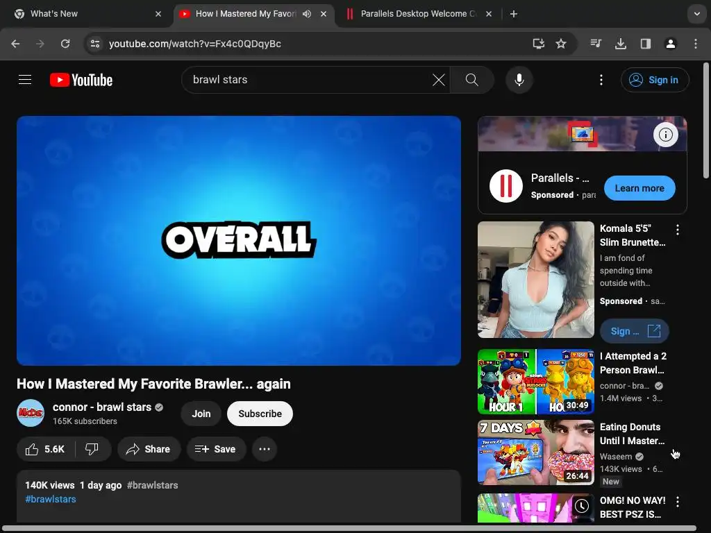Add OMG NO WAY video to Watch later

(x=582, y=506)
